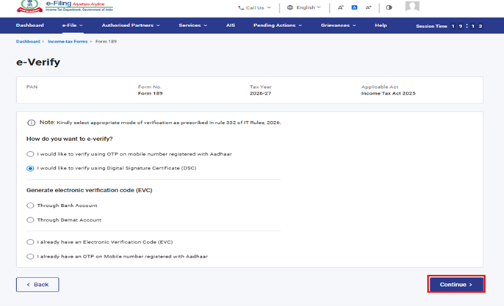Choose EVC Through Demat Account

point(30,220)
